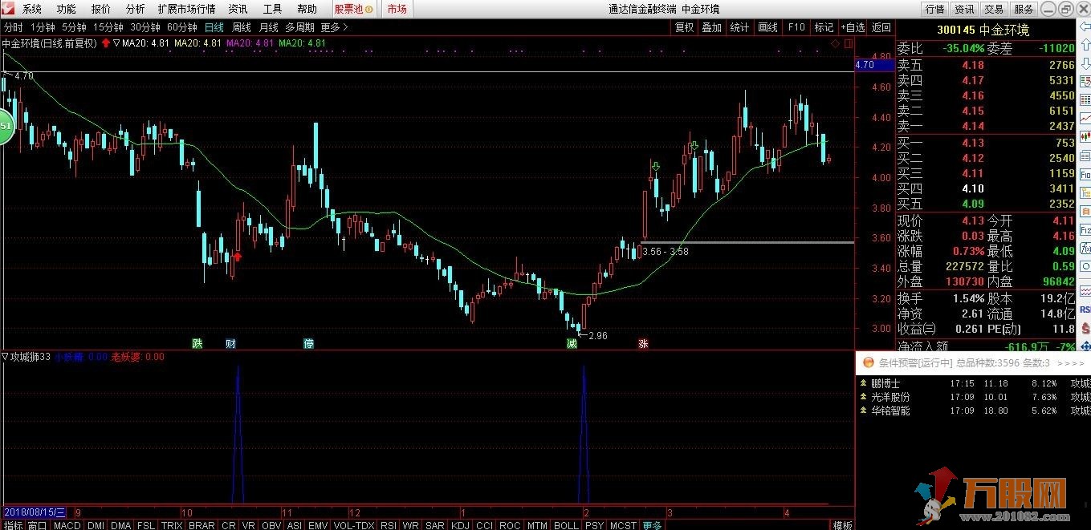Viewport: 1091px width, 530px height.
Task: Expand the 攻城狮33 indicator triangle menu
Action: 6,357
